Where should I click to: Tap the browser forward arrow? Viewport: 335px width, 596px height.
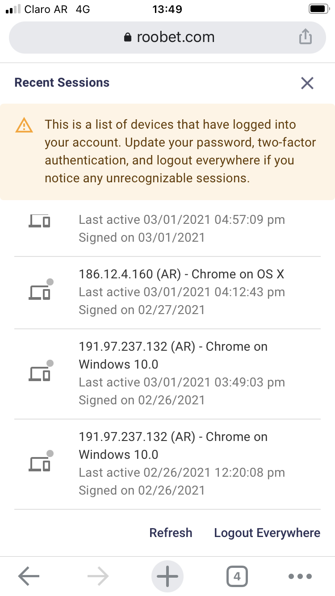coord(98,576)
